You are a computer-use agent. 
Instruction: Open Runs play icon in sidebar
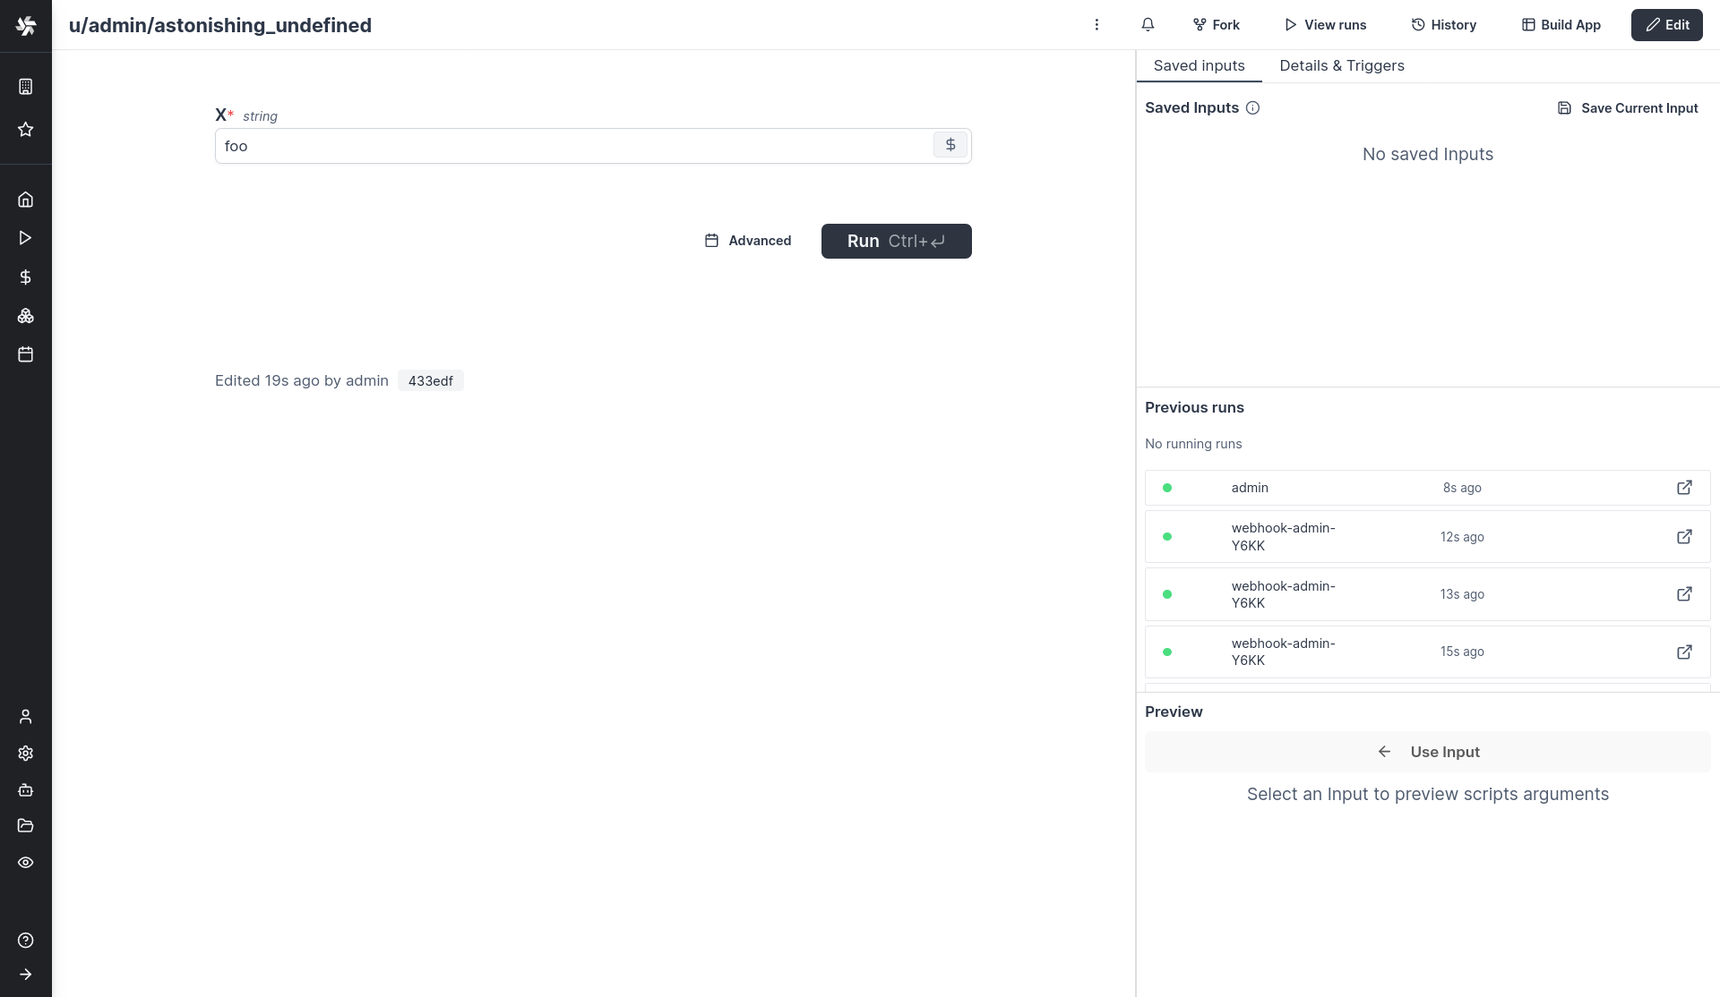(x=26, y=238)
